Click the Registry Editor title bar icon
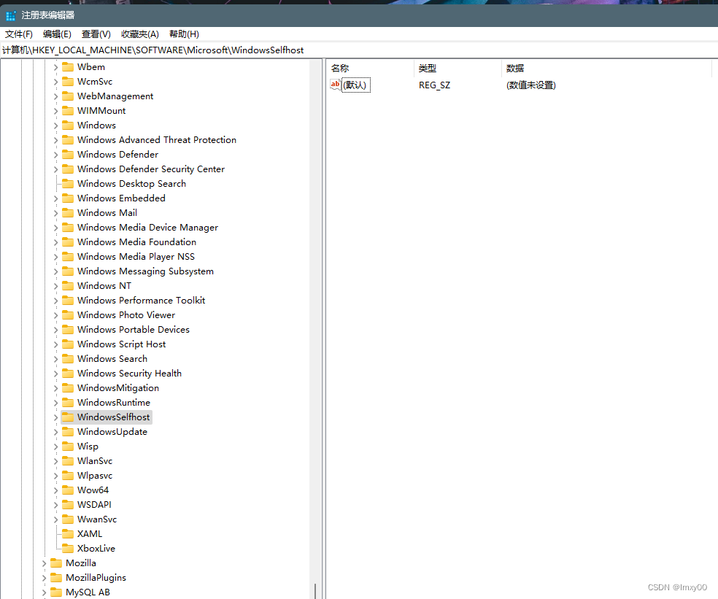This screenshot has height=599, width=718. (11, 15)
